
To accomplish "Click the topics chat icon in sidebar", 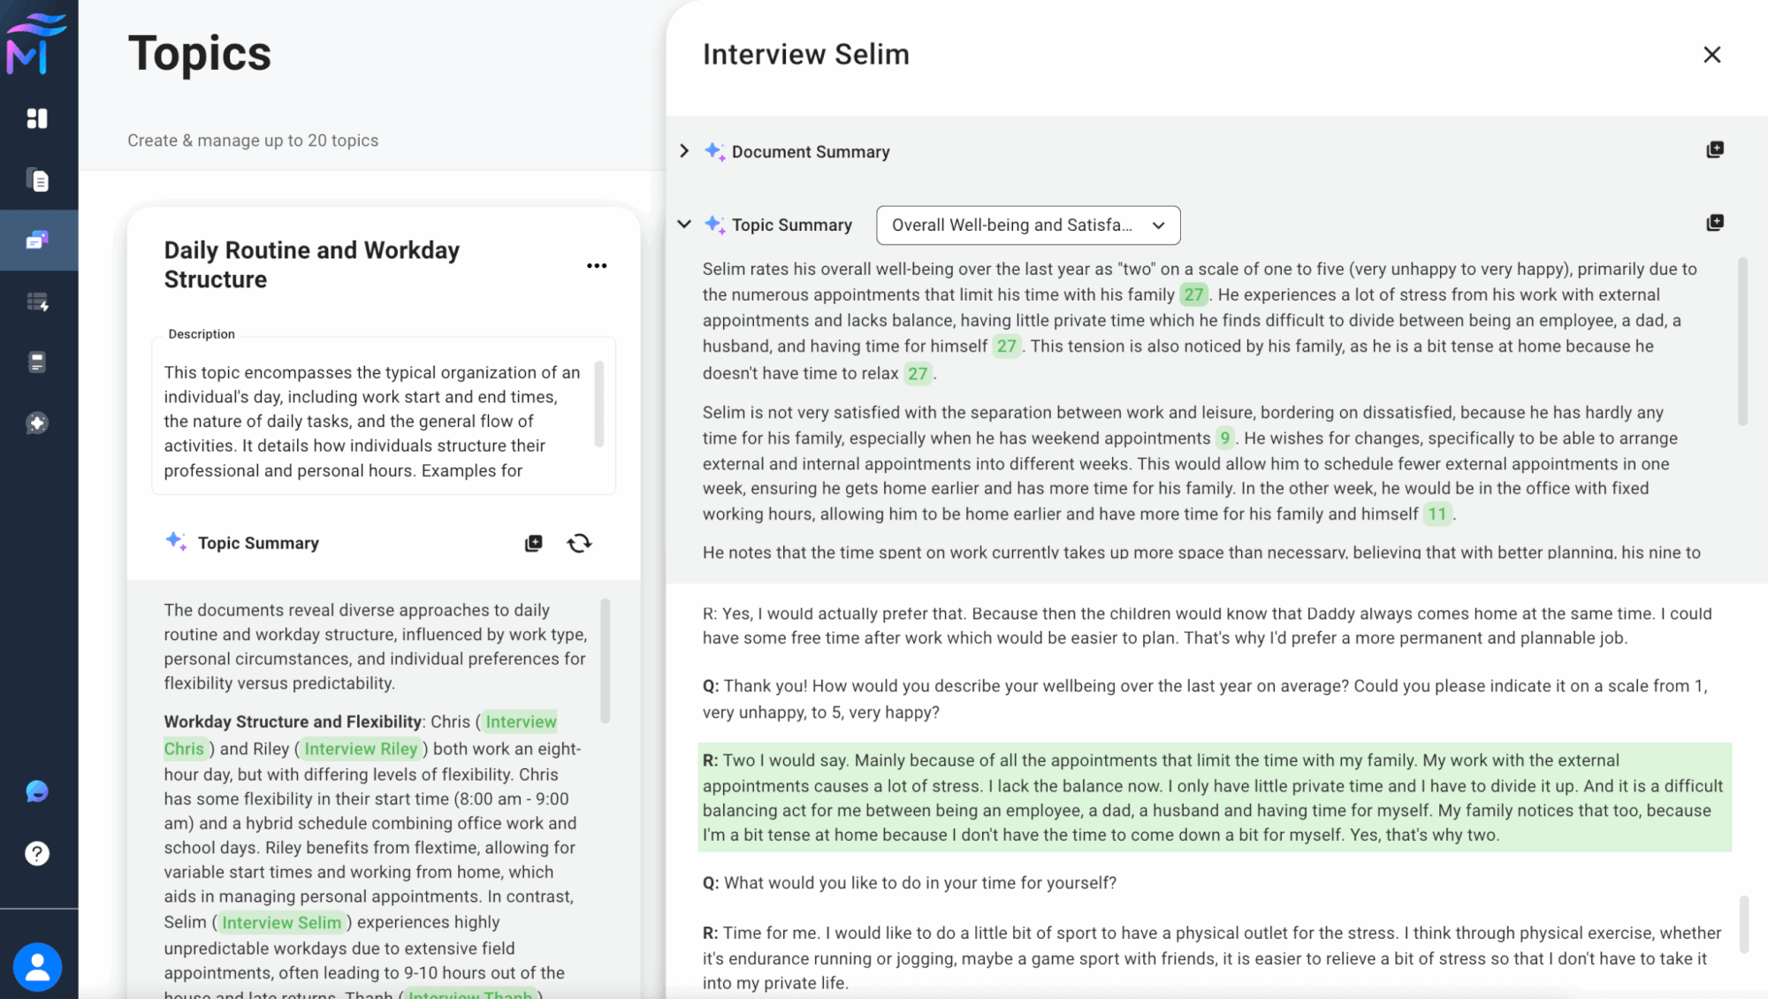I will (x=37, y=240).
